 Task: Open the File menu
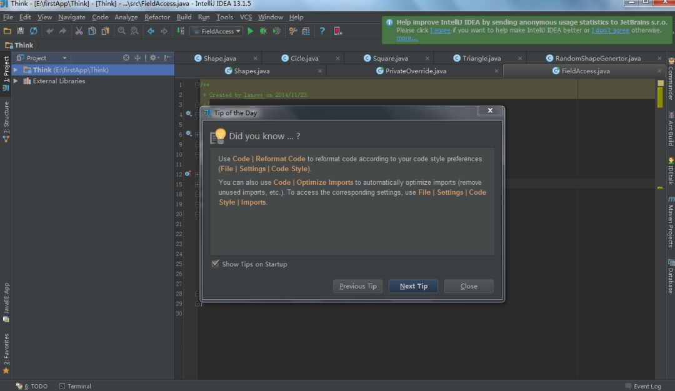click(7, 17)
